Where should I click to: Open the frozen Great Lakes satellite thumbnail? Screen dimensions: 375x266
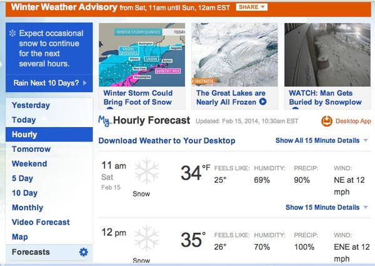point(234,54)
